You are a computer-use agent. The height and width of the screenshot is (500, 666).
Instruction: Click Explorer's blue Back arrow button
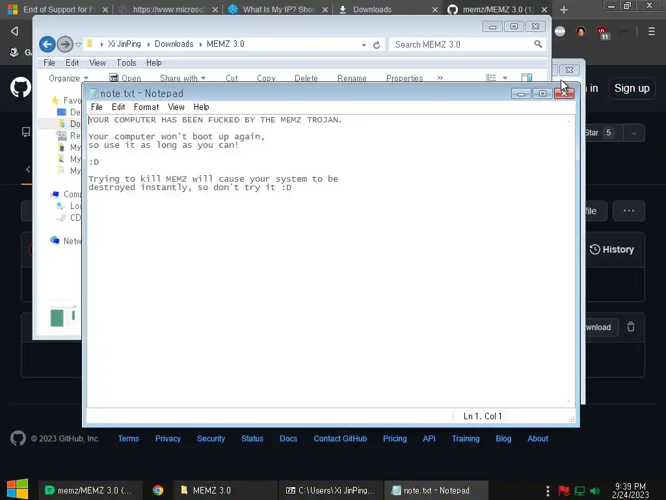click(47, 44)
